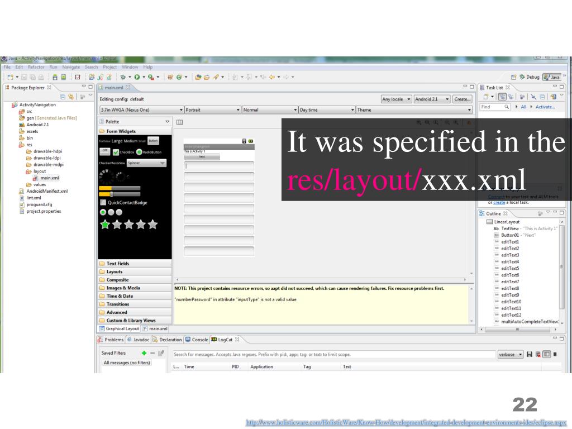Switch to the main.xml source tab
This screenshot has height=429, width=572.
click(155, 328)
